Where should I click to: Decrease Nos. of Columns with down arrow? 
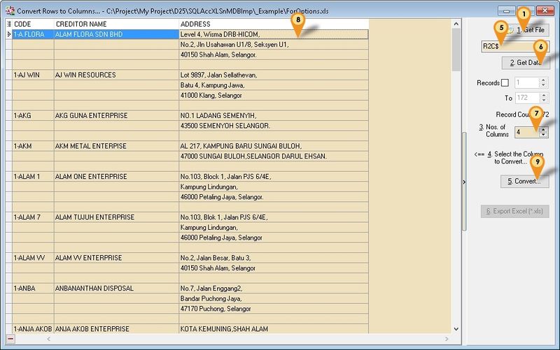[x=543, y=135]
